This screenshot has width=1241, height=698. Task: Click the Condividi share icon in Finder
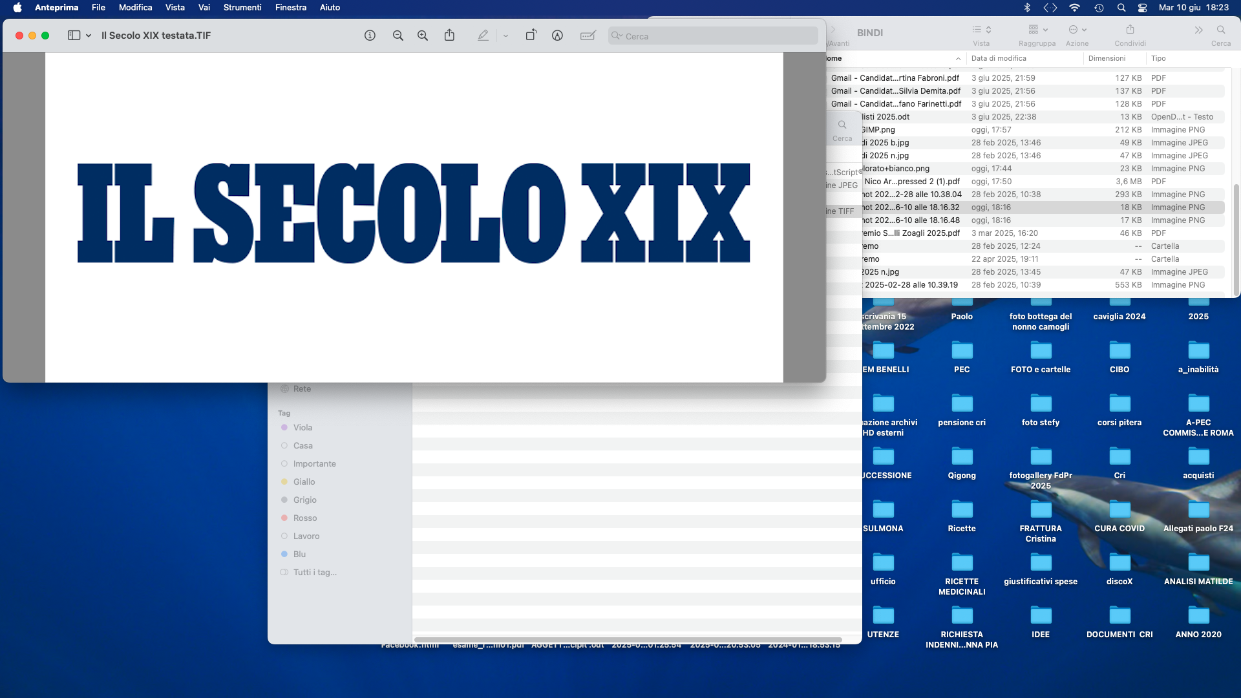[x=1130, y=30]
